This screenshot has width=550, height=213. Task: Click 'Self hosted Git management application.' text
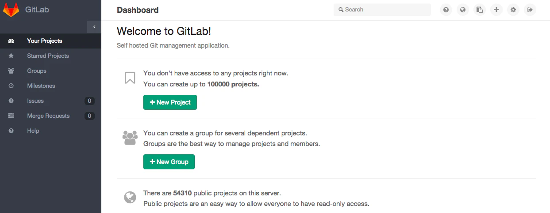[173, 45]
